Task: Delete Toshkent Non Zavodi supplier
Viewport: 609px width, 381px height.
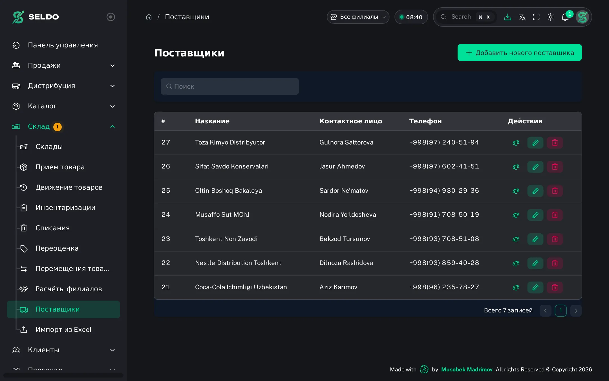Action: (555, 239)
